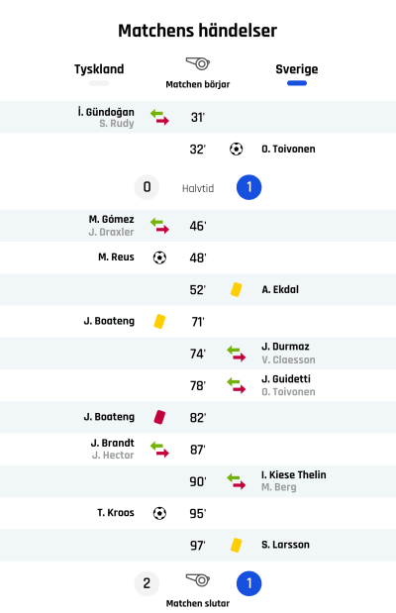Select the Sverige team header
The image size is (396, 613).
click(297, 69)
